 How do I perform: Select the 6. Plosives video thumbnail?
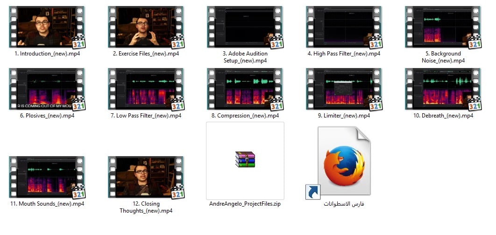coord(47,89)
